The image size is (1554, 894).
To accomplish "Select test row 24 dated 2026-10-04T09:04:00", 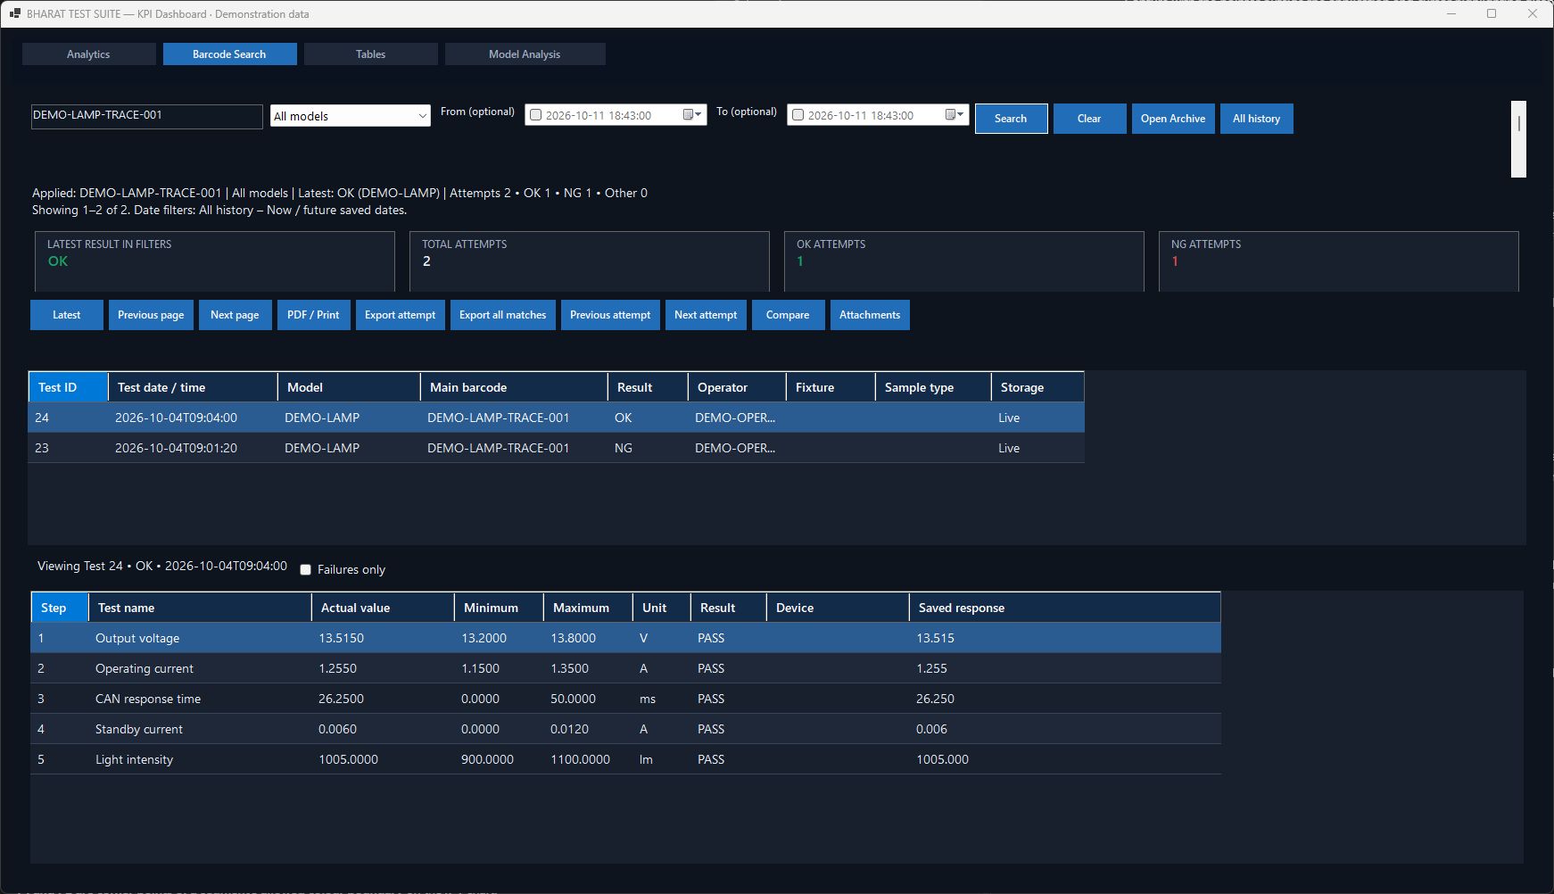I will click(557, 418).
